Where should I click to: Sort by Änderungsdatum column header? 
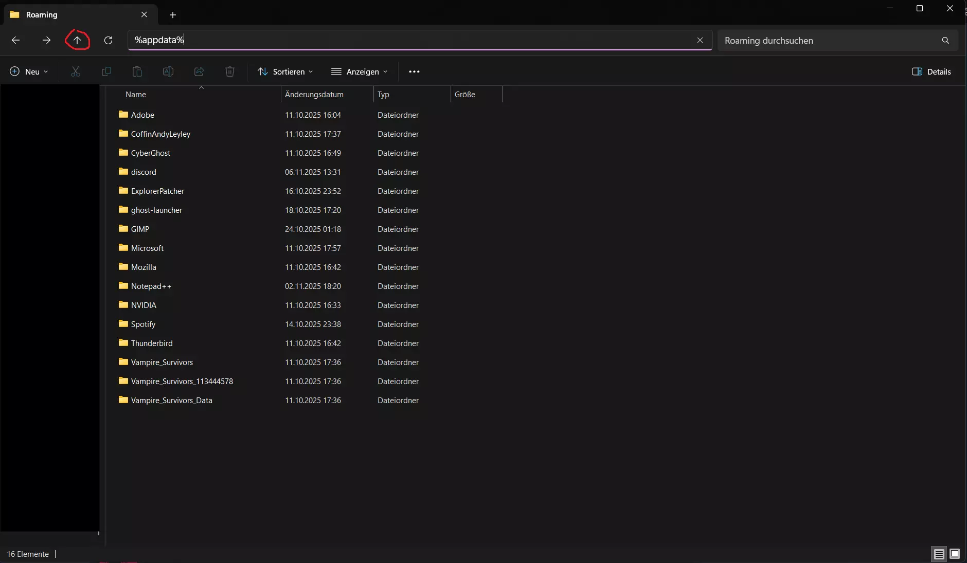[314, 95]
